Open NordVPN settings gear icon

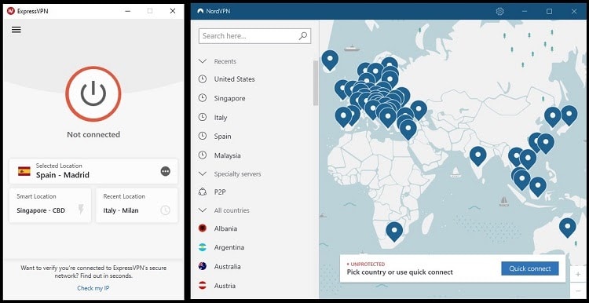coord(499,12)
